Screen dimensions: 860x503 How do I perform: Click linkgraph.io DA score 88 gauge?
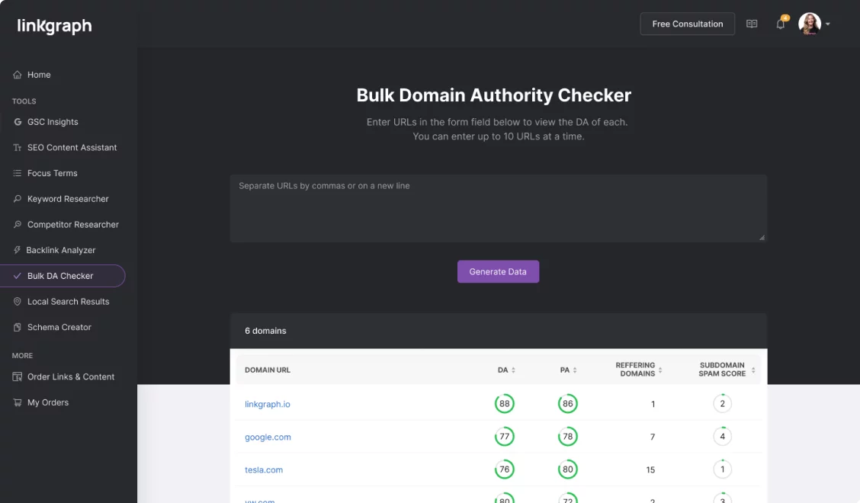504,404
